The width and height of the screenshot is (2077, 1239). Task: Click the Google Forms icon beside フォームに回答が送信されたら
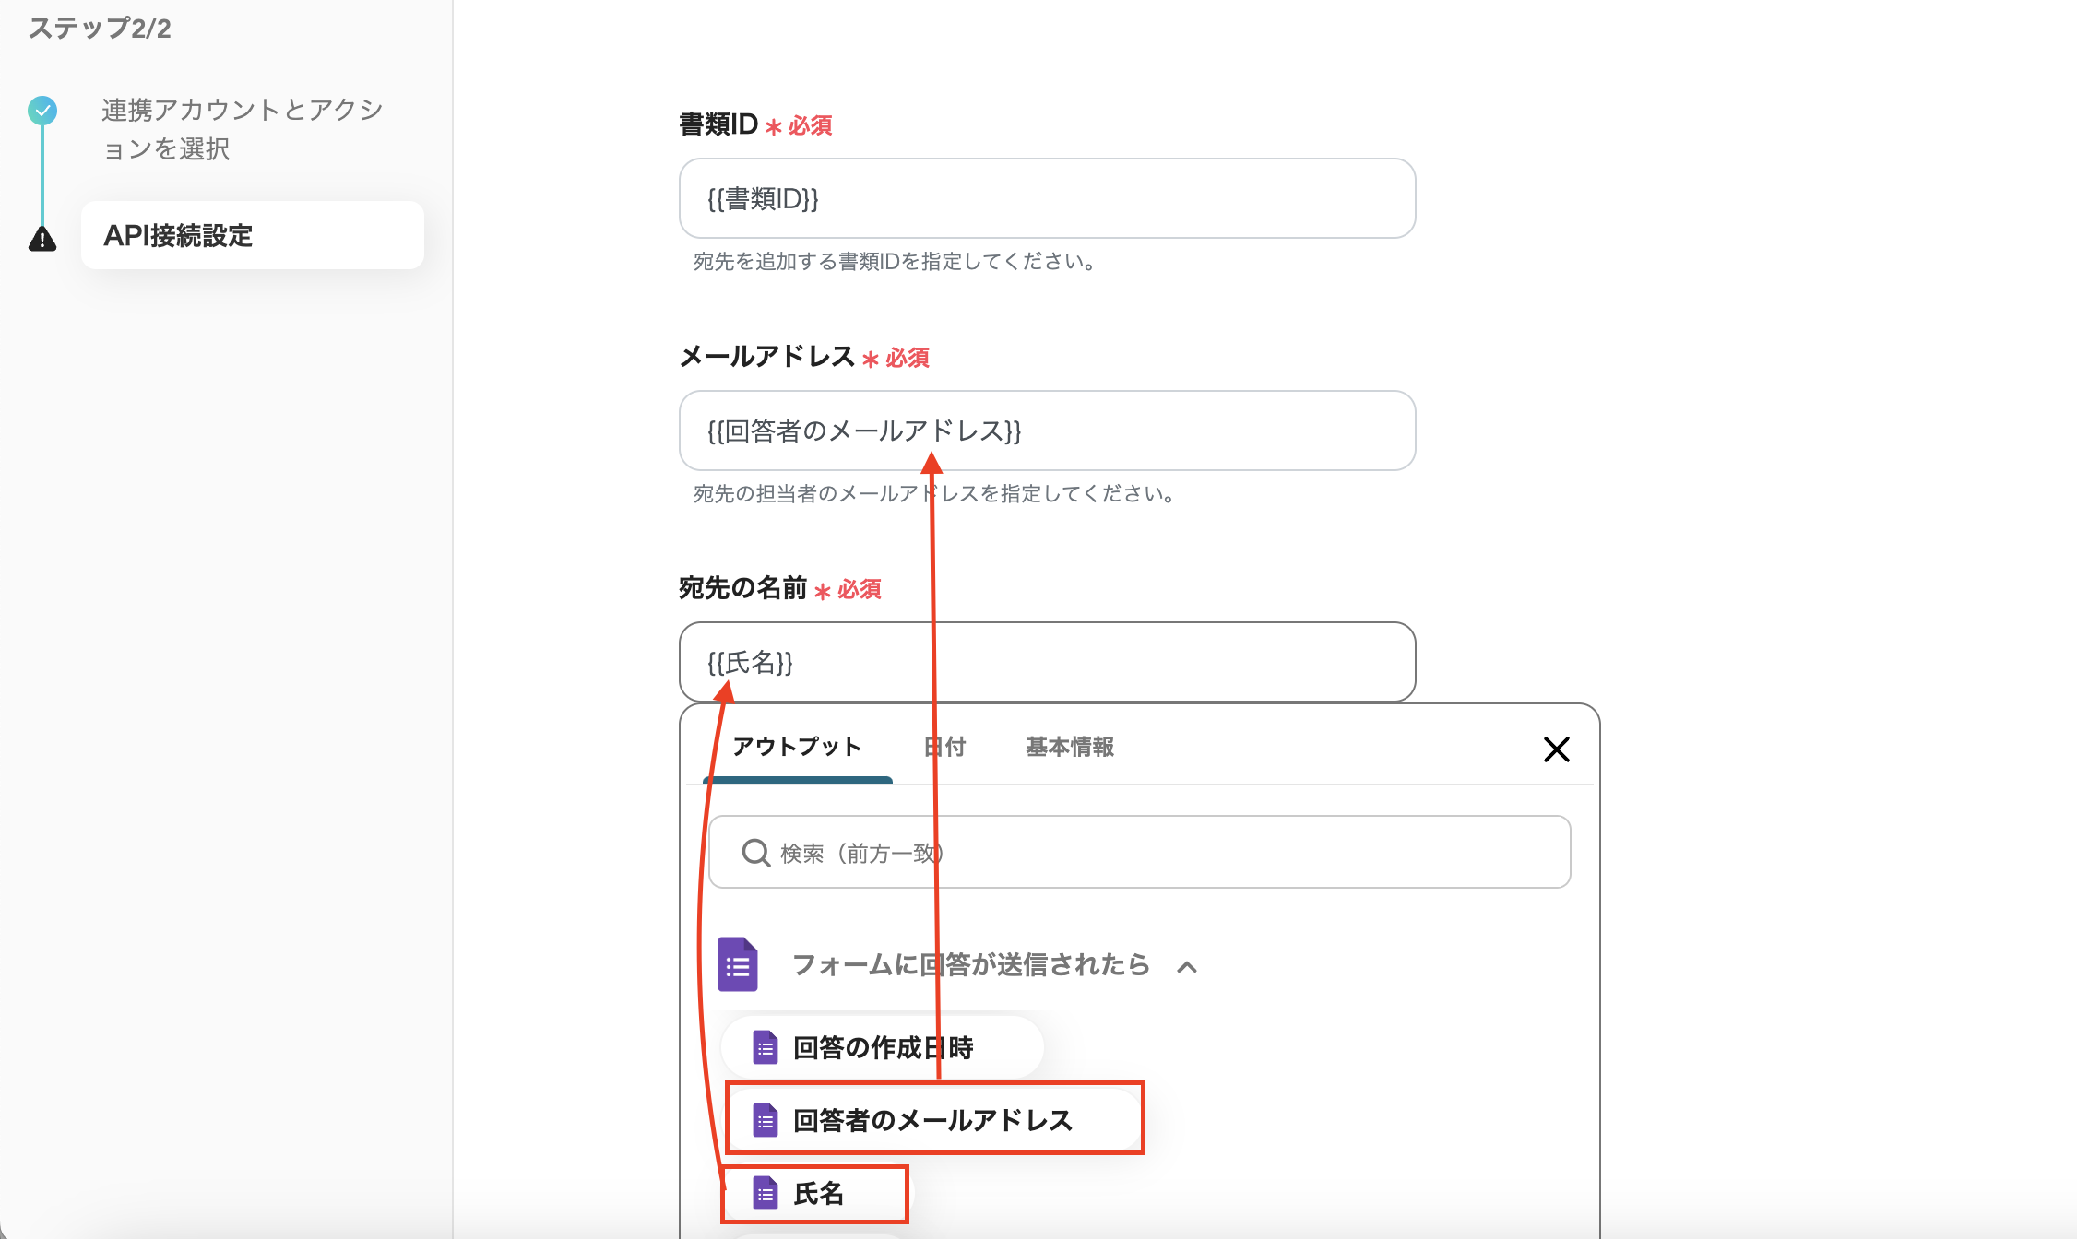(738, 964)
